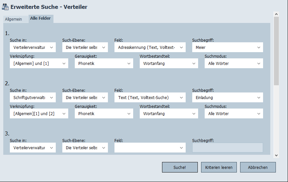This screenshot has height=182, width=288.
Task: Click the scrollbar down arrow
Action: (276, 155)
